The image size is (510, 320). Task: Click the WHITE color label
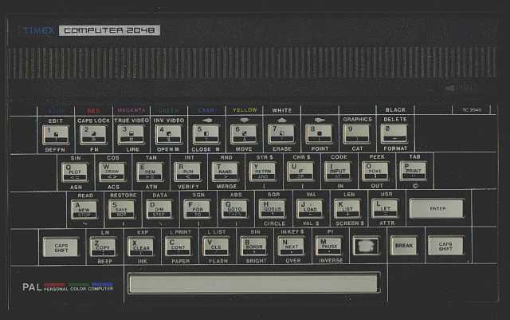[281, 110]
